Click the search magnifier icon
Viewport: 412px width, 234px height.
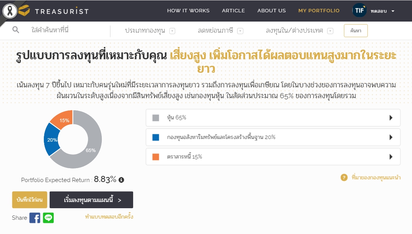(x=16, y=30)
